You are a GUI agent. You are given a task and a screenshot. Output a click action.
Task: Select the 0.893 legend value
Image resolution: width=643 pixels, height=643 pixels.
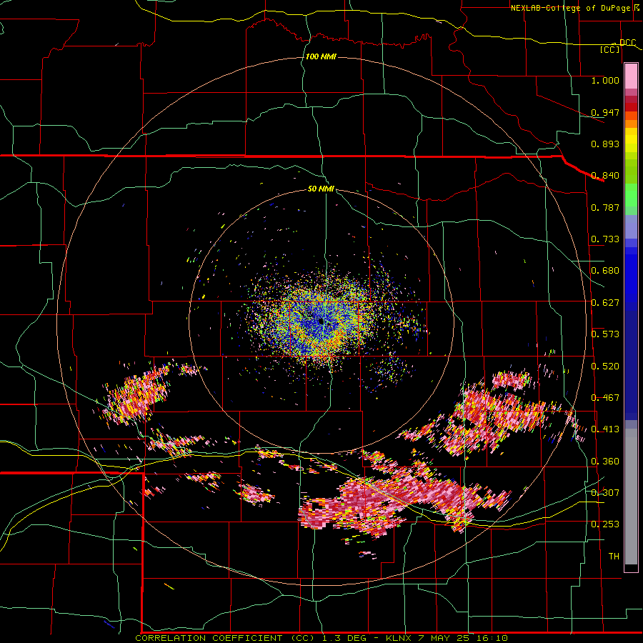(605, 144)
